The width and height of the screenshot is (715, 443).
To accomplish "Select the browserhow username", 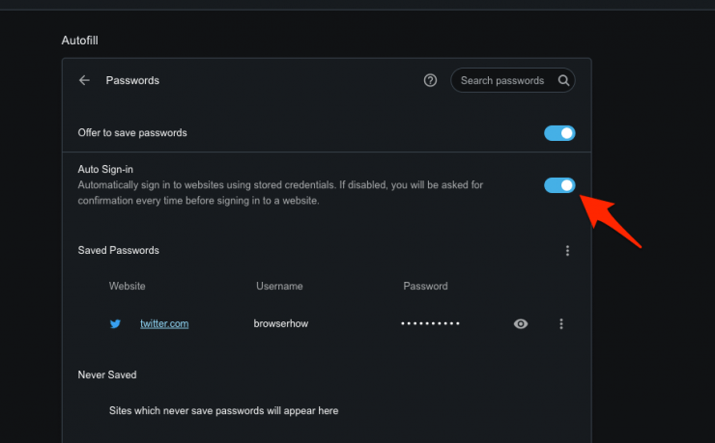I will 281,323.
